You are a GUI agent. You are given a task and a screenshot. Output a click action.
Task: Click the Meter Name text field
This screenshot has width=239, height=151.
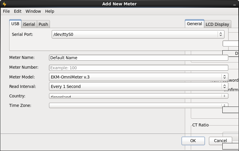click(138, 58)
